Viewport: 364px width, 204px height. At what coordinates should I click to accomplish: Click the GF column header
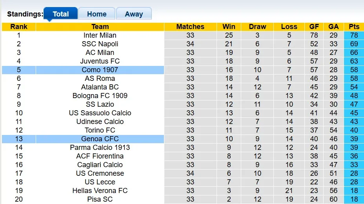click(x=314, y=27)
